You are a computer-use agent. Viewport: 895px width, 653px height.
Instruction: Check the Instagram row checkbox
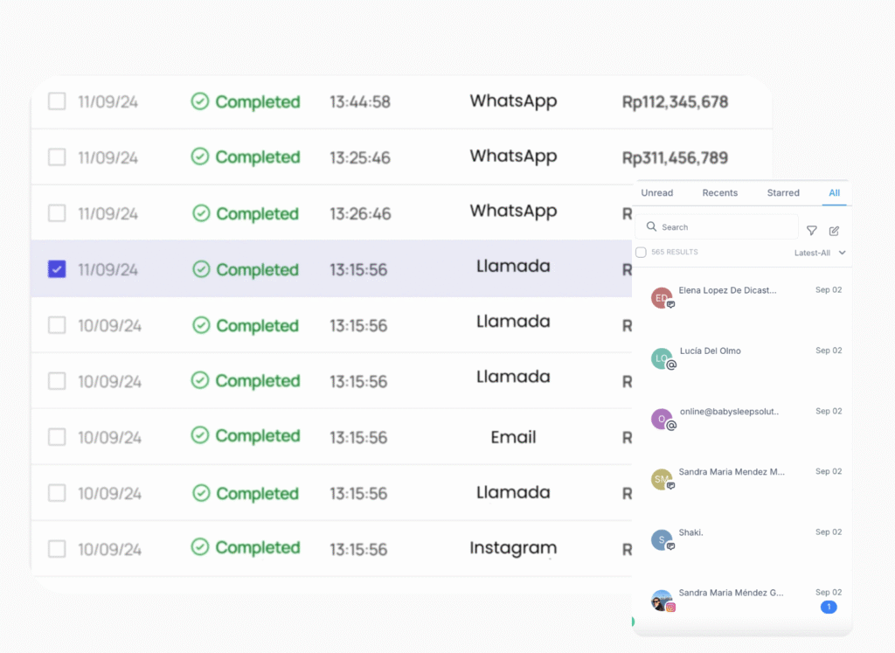point(57,549)
